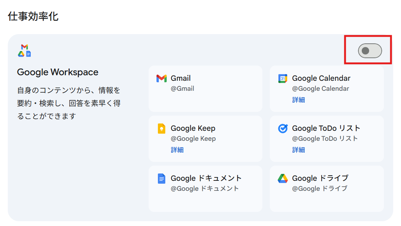Screen dimensions: 401x226
Task: Open 詳細 link under Google Calendar
Action: pos(298,100)
